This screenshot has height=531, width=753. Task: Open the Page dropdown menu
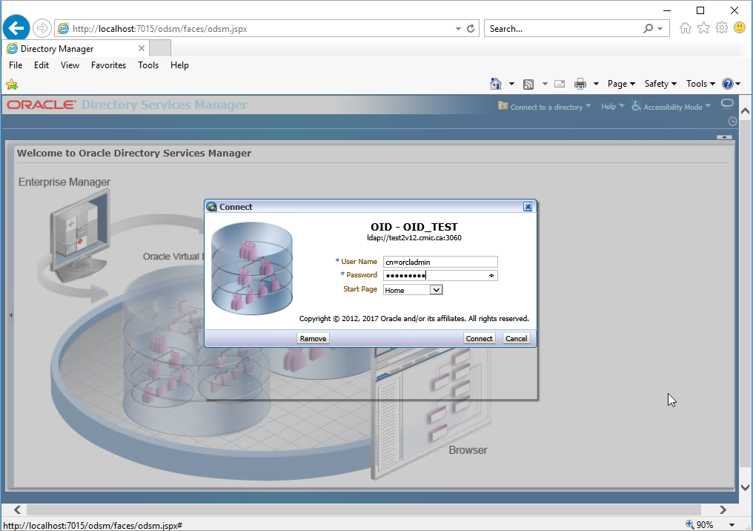point(621,84)
